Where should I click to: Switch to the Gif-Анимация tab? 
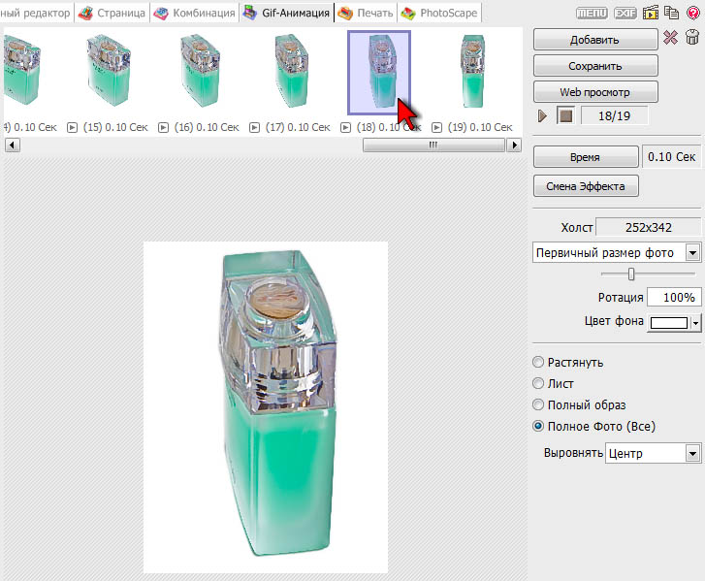[286, 13]
